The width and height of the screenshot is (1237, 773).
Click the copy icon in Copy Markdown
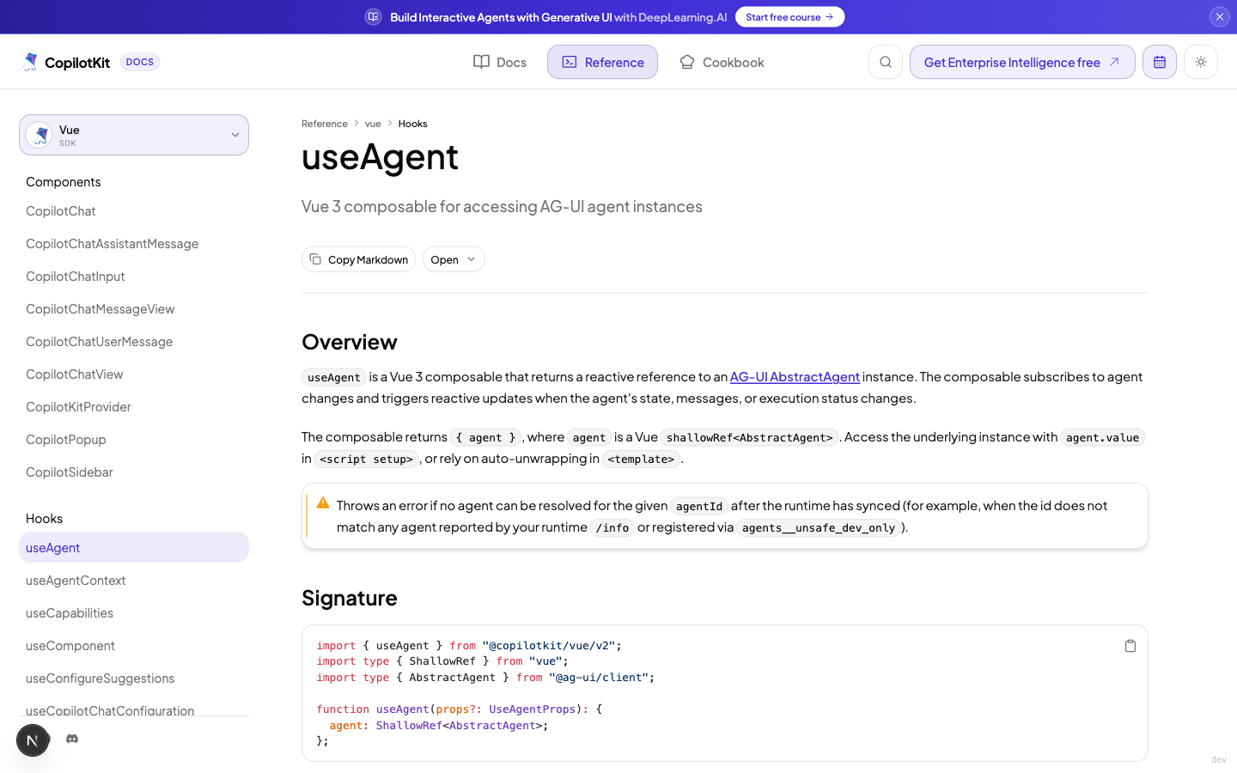(315, 259)
